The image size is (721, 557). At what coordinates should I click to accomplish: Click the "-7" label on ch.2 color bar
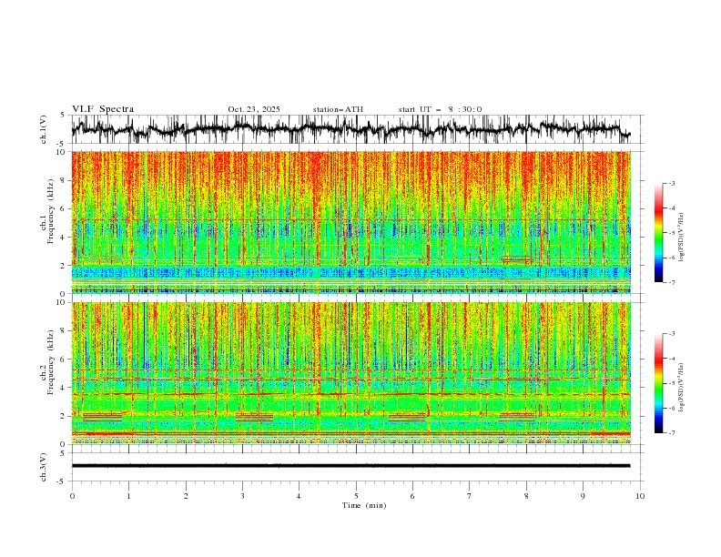pos(672,433)
